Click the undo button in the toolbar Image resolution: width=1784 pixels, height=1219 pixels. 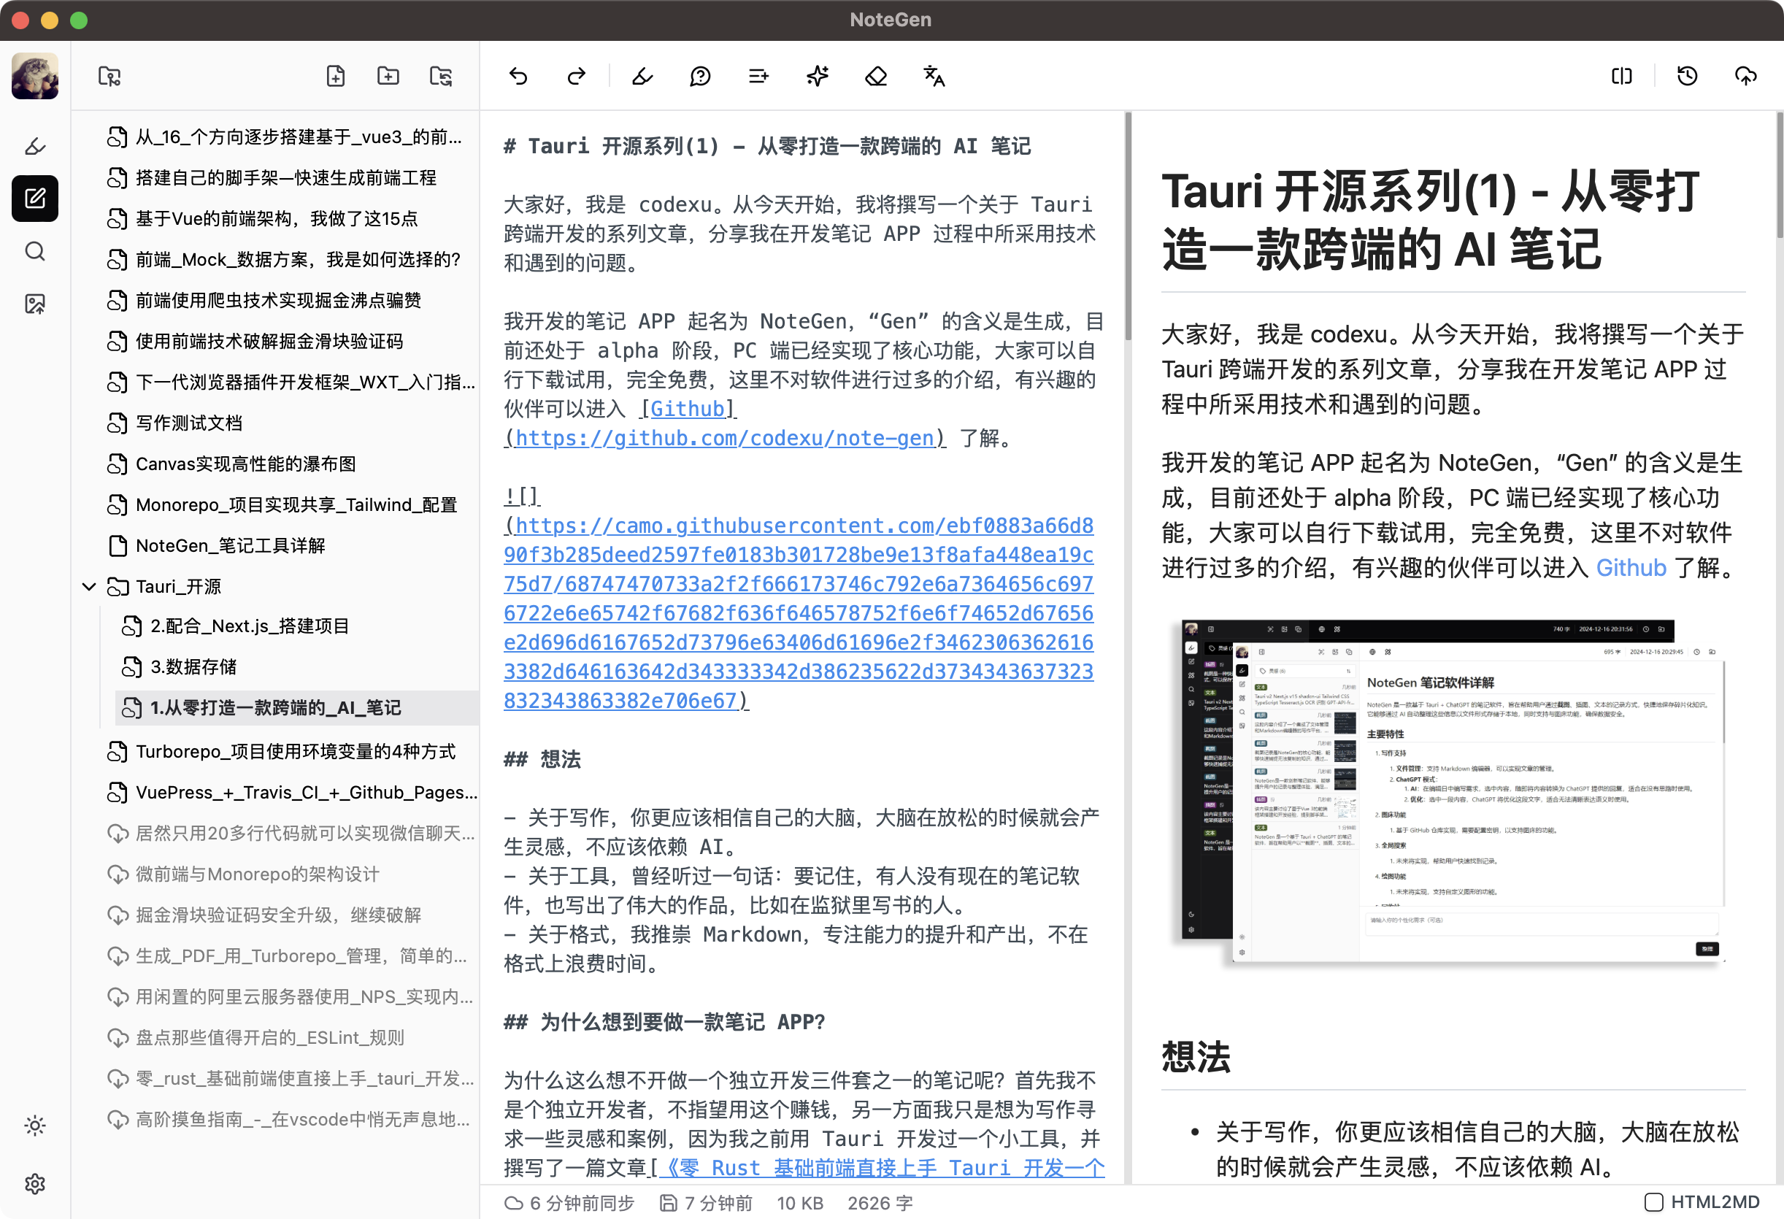pyautogui.click(x=518, y=76)
